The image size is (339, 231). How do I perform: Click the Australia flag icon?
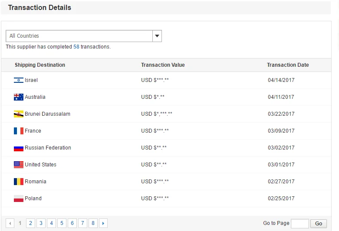click(18, 97)
